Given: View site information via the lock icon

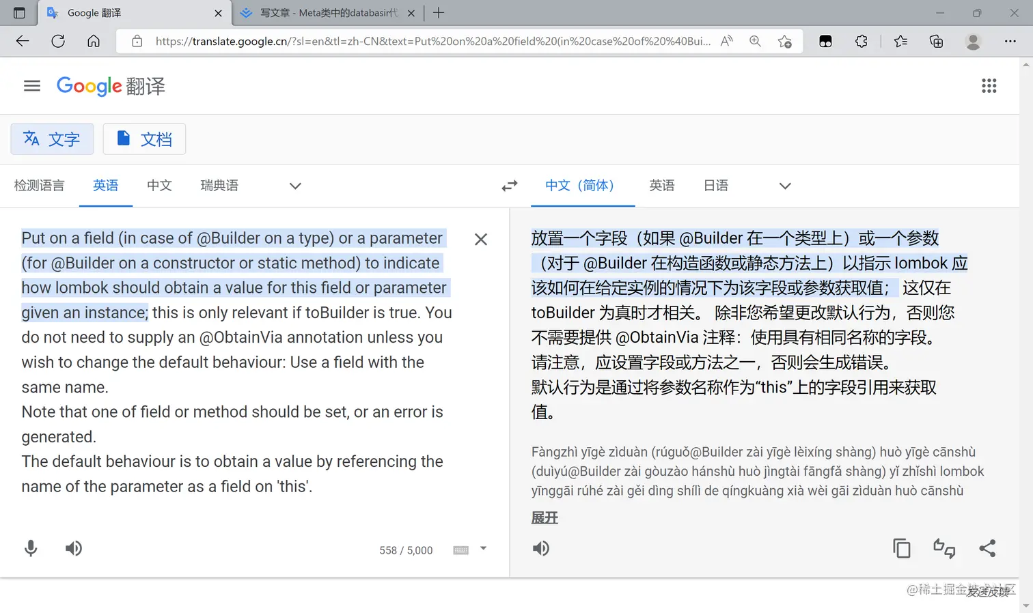Looking at the screenshot, I should tap(137, 41).
